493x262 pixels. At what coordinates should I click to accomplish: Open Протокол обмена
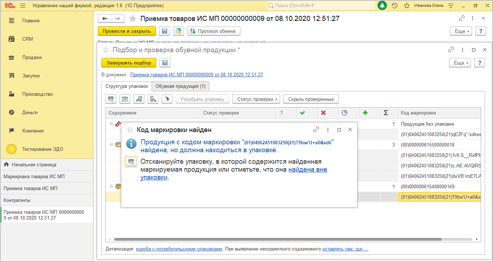click(x=214, y=31)
